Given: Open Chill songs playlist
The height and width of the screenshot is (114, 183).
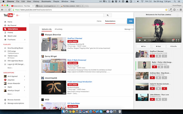Looking at the screenshot, I should (x=12, y=51).
